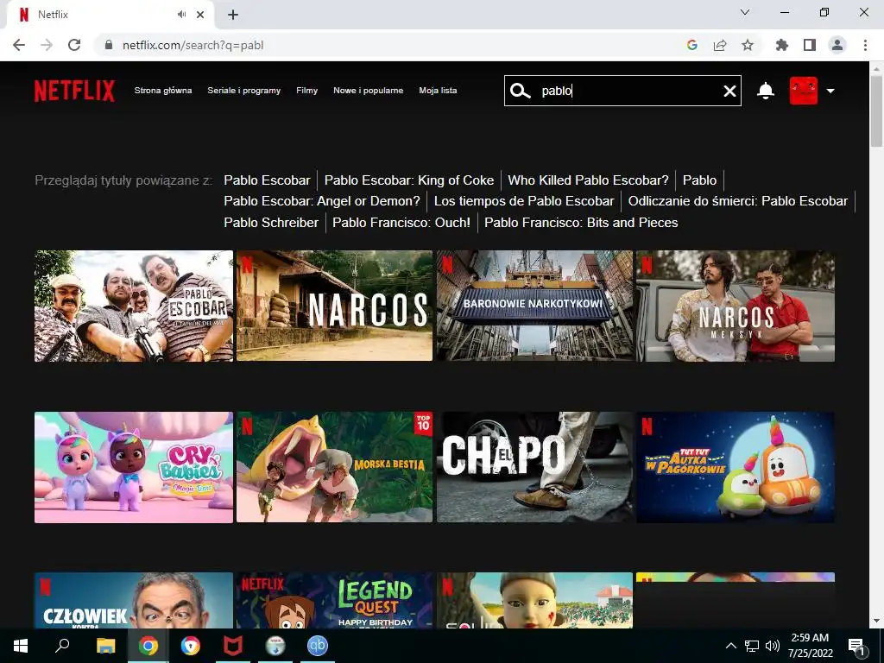Click the Chrome taskbar icon

tap(148, 646)
